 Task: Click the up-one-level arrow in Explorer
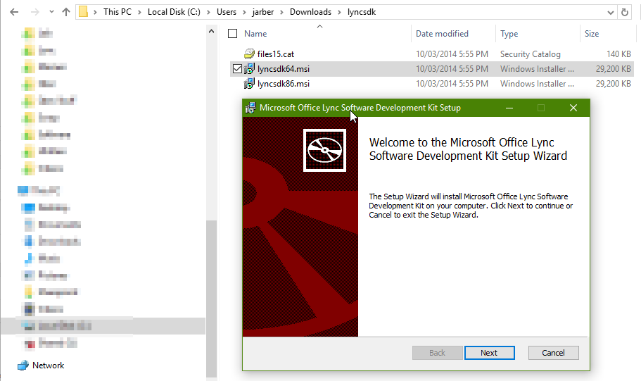point(66,12)
